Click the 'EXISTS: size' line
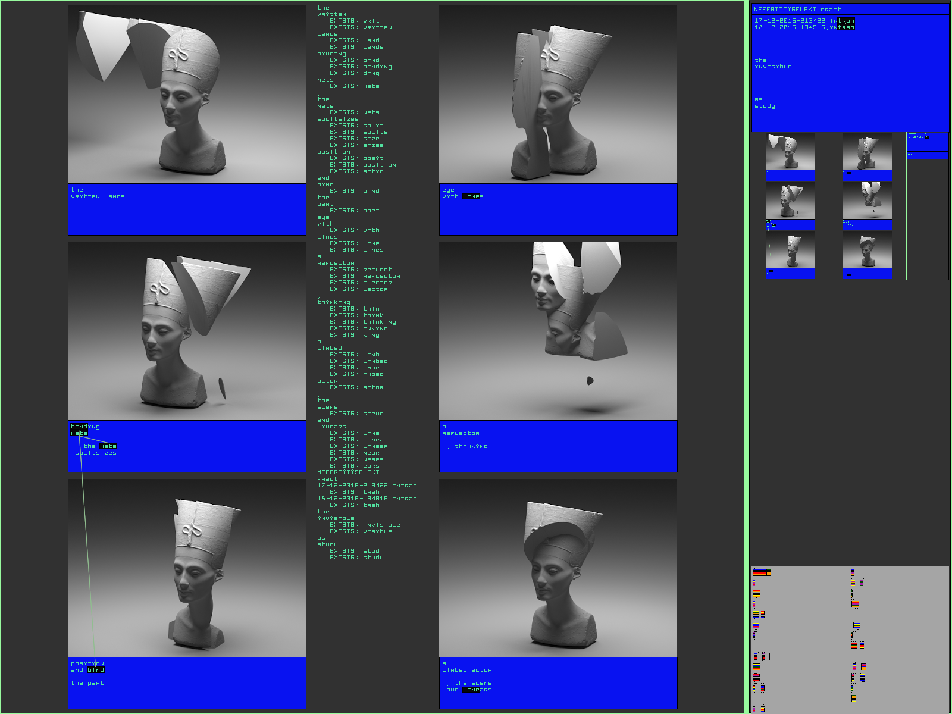 point(355,139)
